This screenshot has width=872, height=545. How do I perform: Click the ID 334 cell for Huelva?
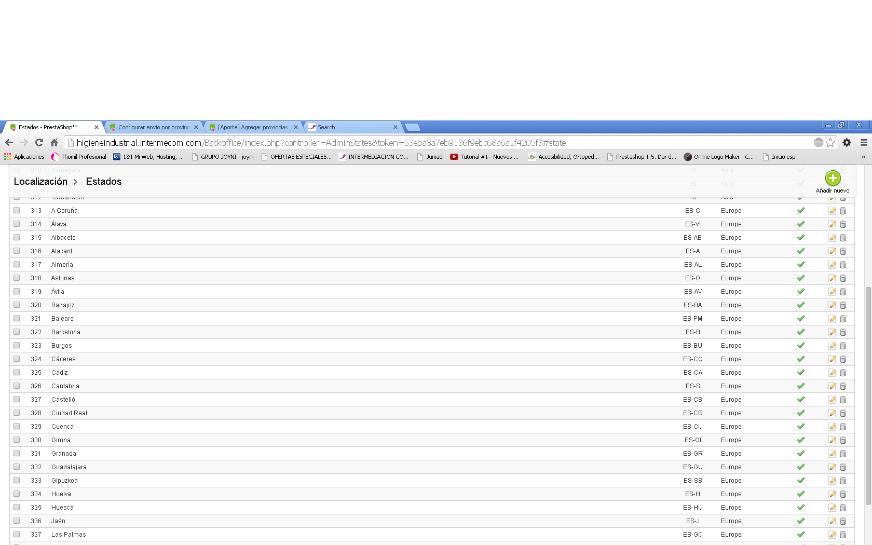[x=36, y=494]
